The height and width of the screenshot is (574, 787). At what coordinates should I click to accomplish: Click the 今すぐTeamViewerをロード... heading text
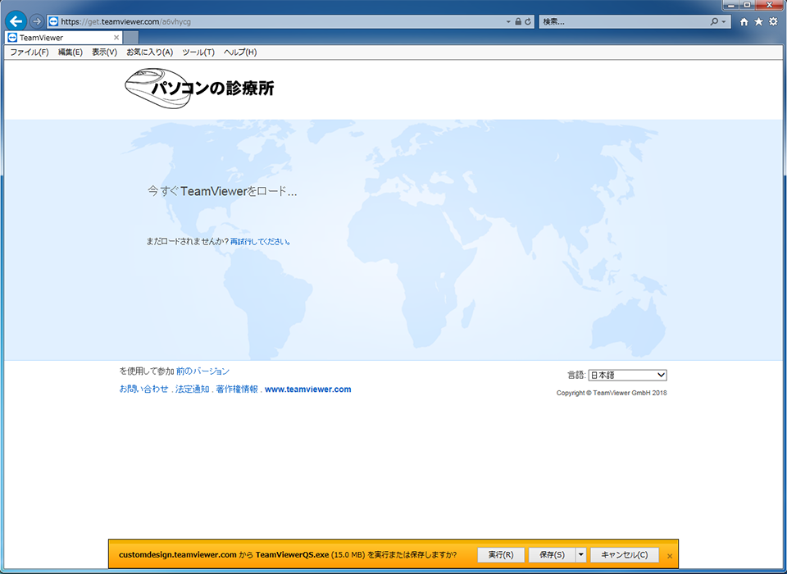point(222,191)
